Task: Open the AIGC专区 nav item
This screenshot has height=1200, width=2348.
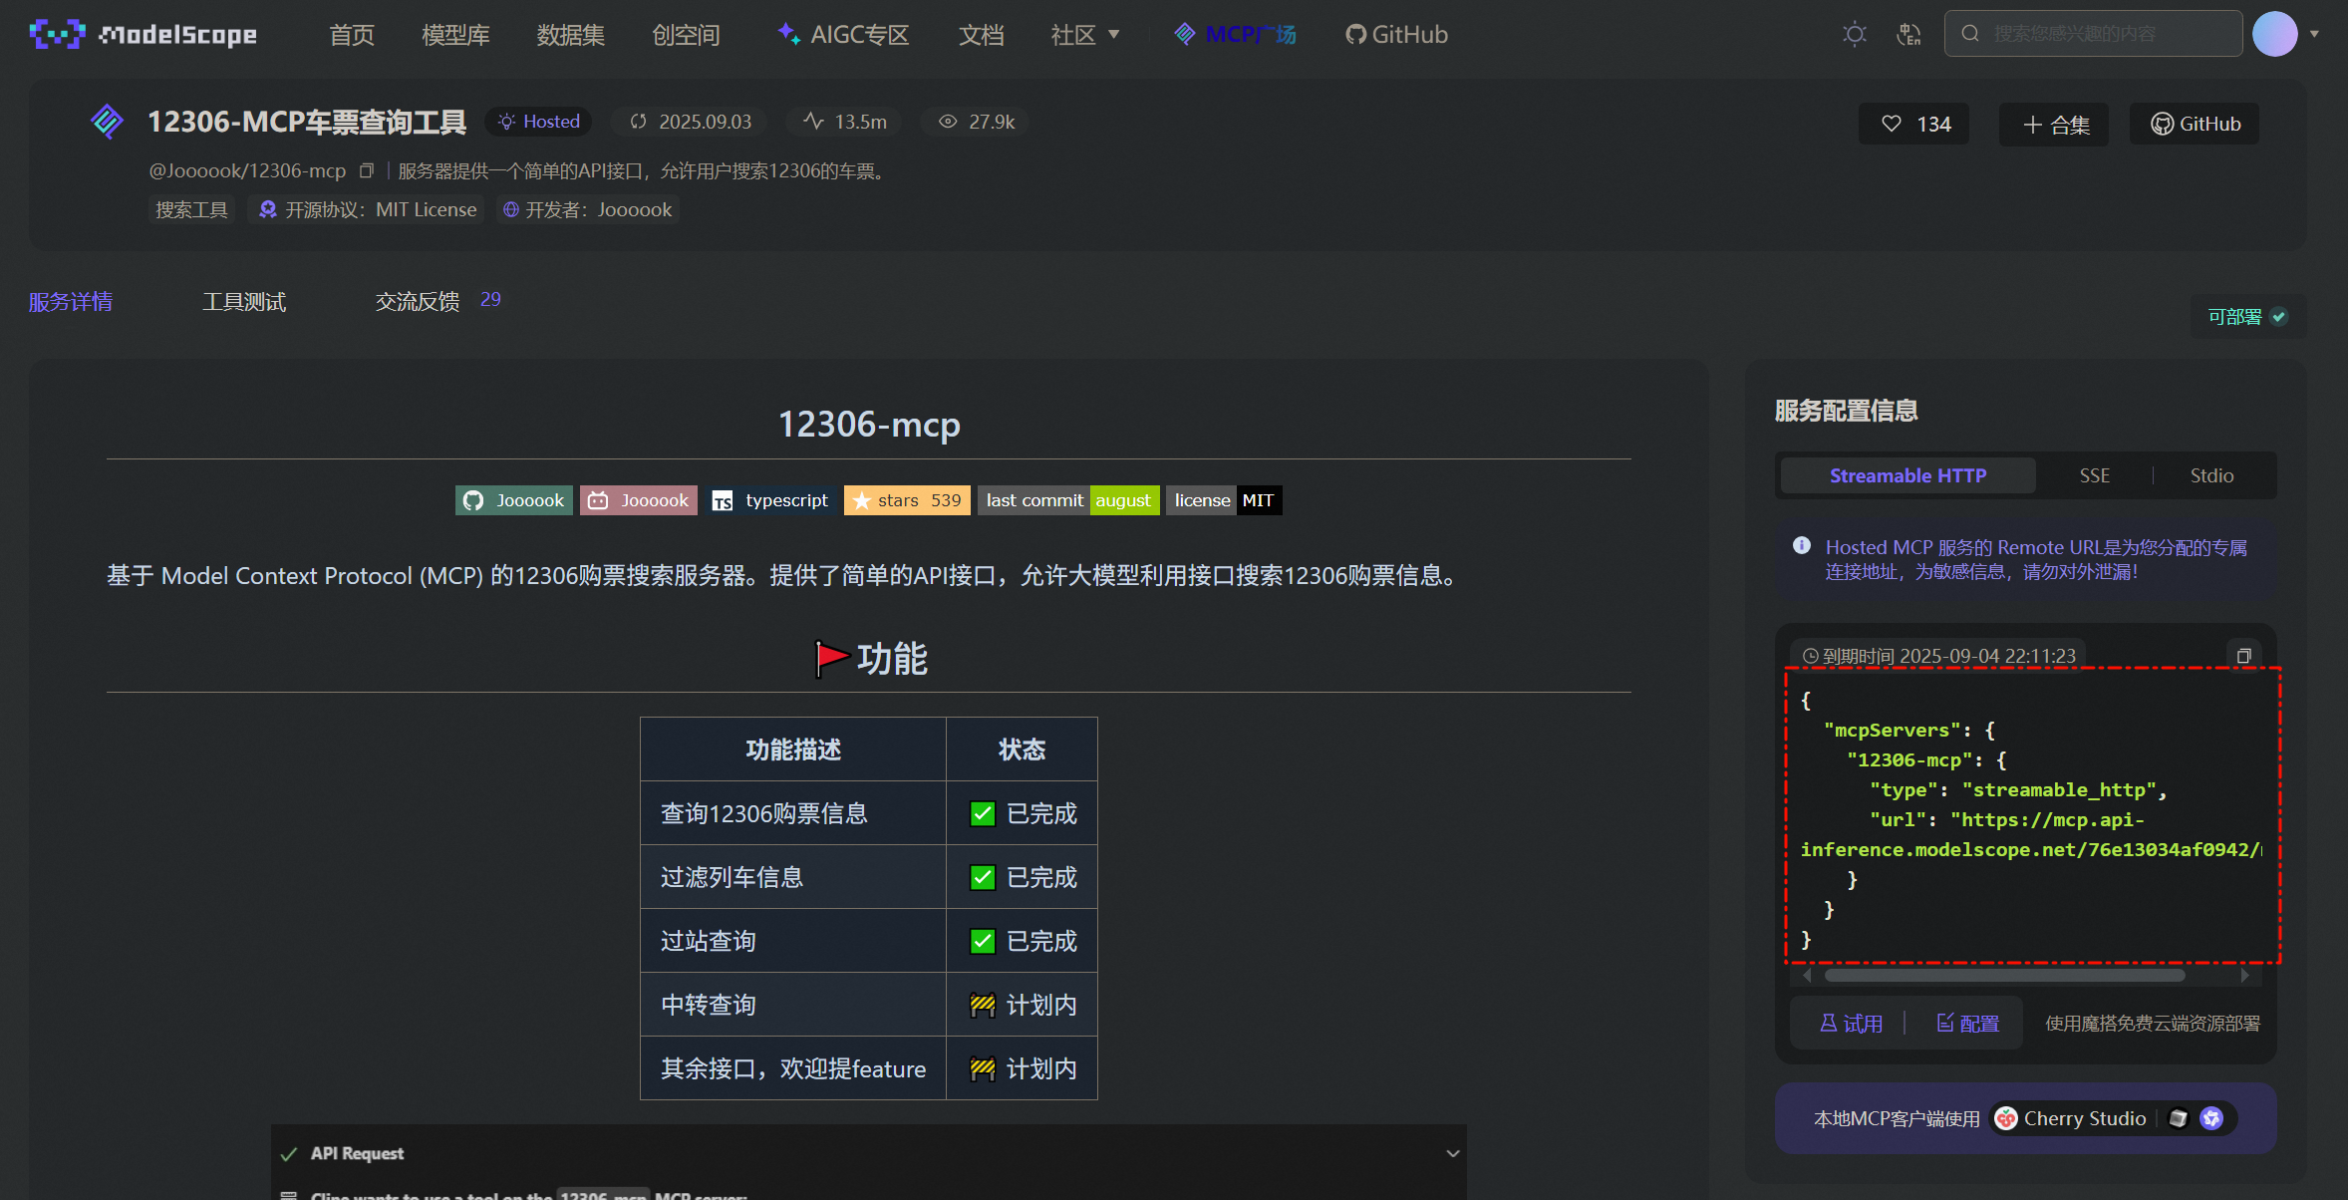Action: click(x=843, y=35)
